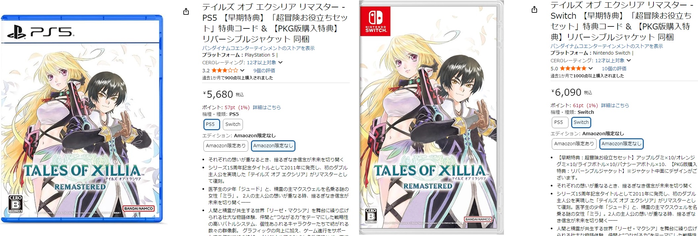Viewport: 698px width, 236px height.
Task: Click the share icon beside the Switch cover
Action: (x=534, y=10)
